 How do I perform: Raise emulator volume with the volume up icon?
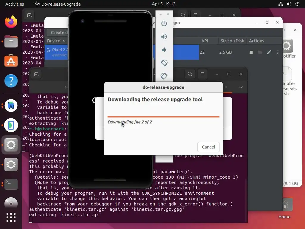tap(164, 37)
